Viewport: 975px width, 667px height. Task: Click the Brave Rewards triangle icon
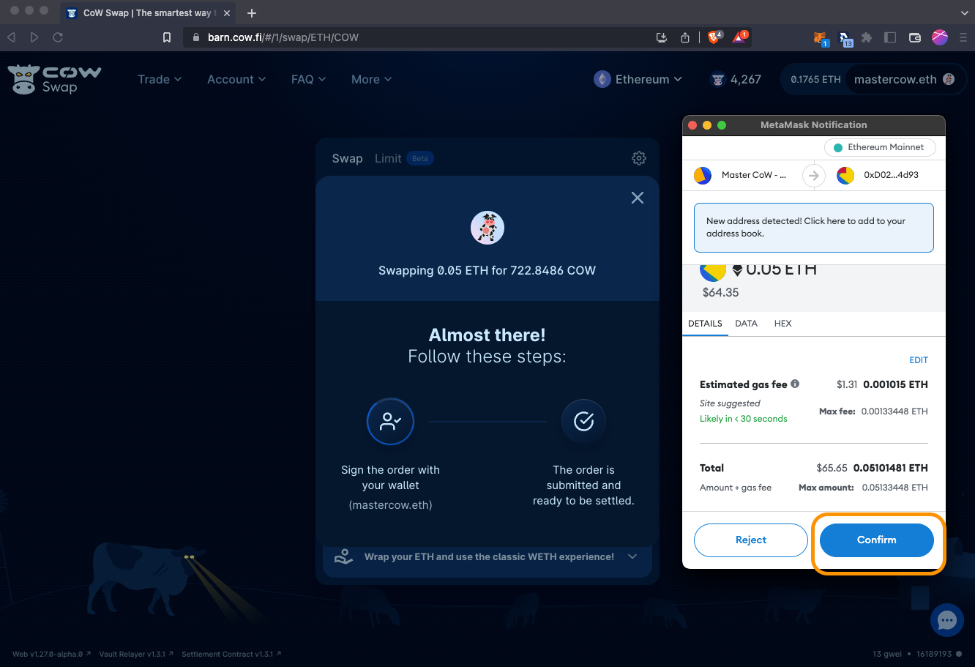pos(739,37)
